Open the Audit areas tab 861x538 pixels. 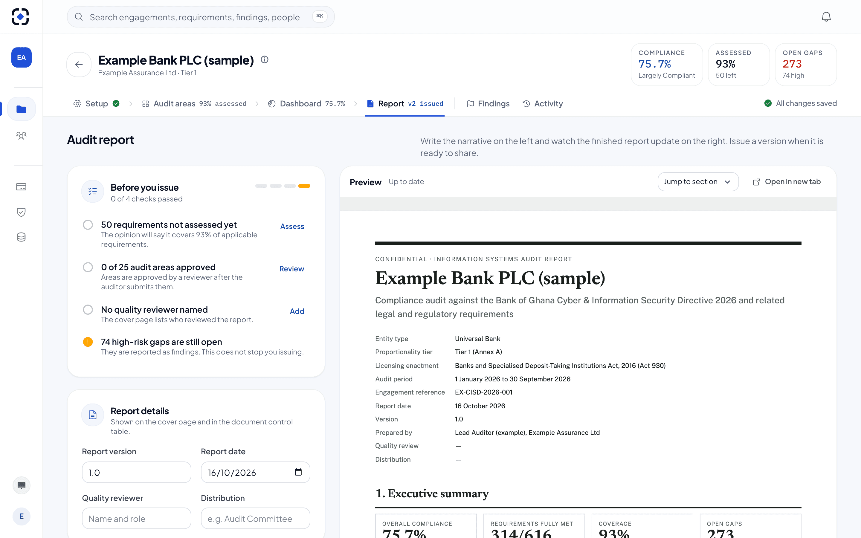(x=194, y=103)
